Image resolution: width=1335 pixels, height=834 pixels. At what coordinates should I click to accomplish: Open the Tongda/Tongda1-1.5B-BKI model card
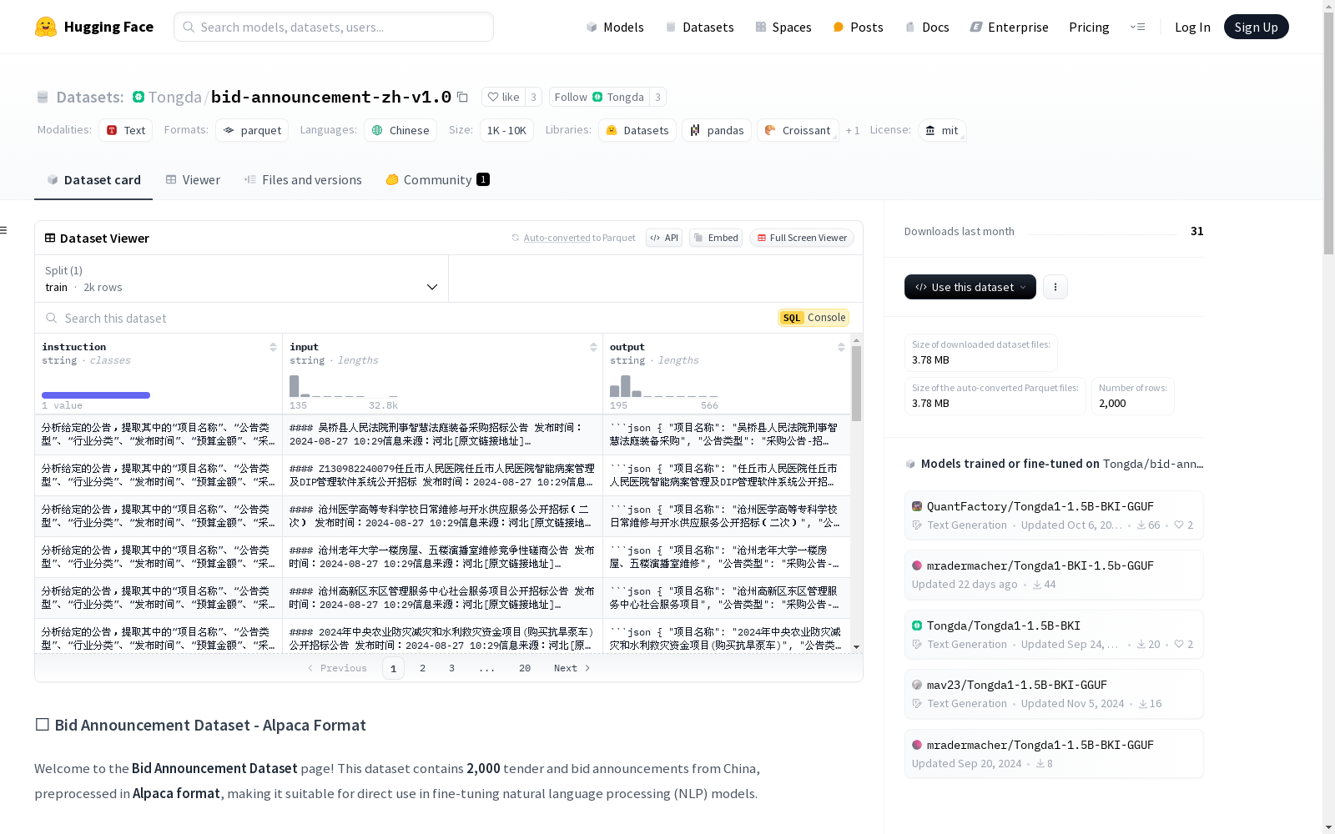1054,634
